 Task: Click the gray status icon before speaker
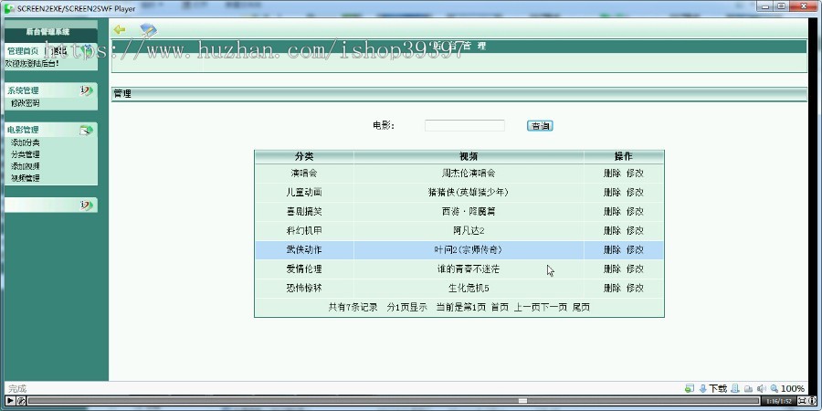click(x=749, y=389)
